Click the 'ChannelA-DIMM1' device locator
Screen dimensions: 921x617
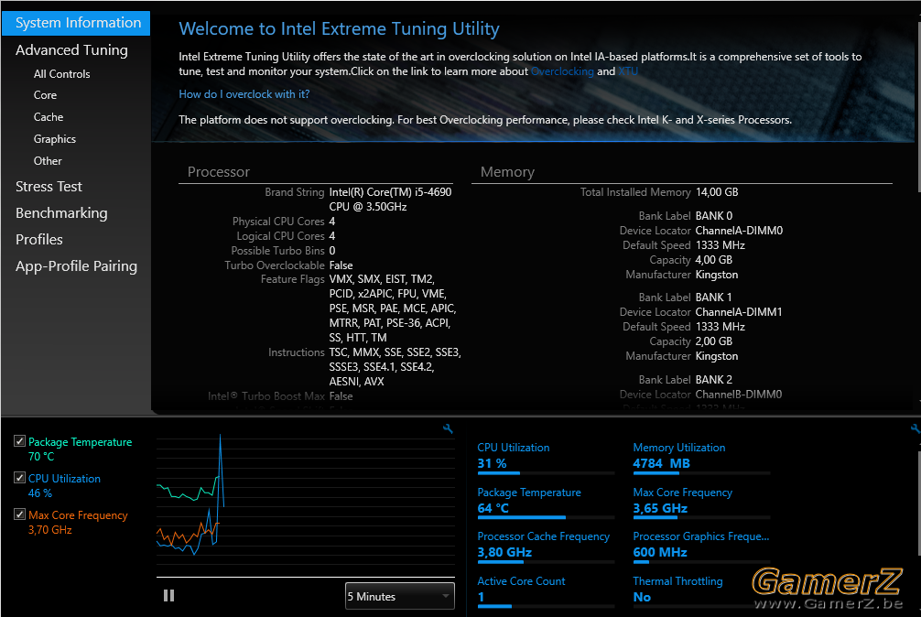coord(739,312)
